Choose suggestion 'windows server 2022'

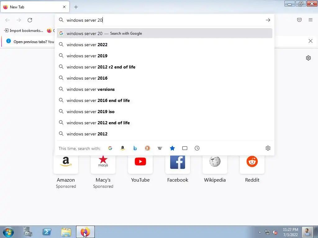coord(165,45)
